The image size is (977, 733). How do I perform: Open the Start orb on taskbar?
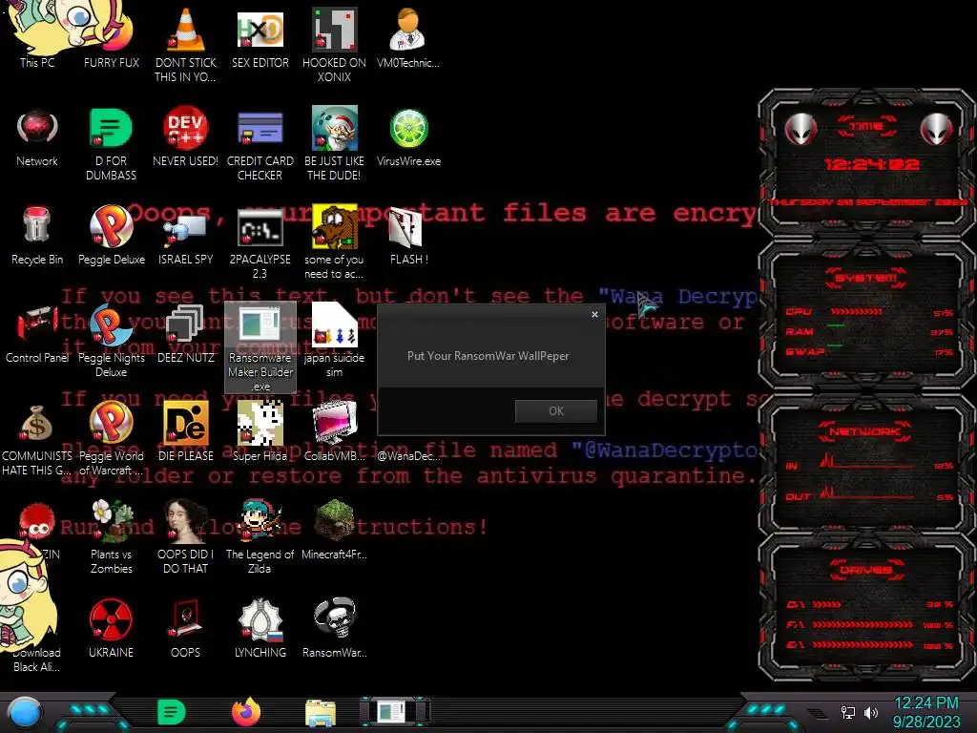click(25, 712)
